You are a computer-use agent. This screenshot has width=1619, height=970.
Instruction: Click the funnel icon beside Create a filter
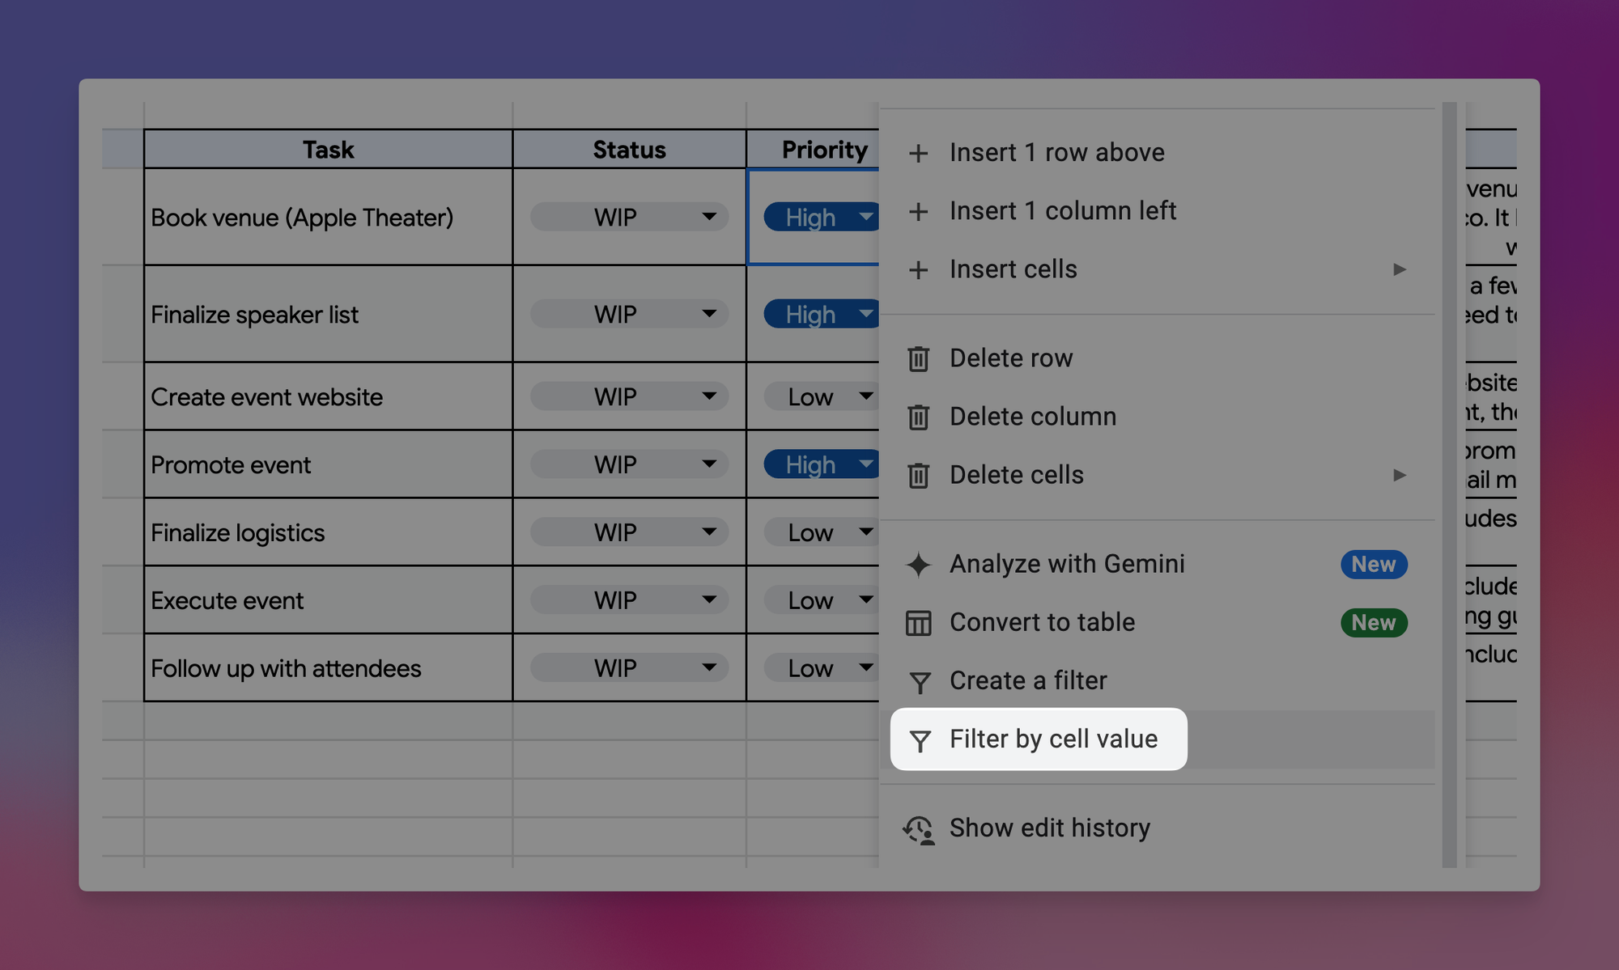(x=920, y=682)
